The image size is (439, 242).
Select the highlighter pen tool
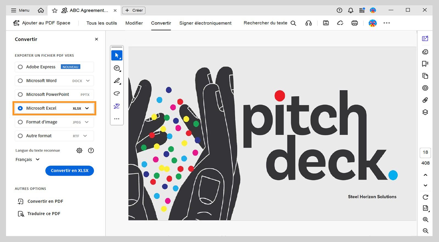pos(117,81)
